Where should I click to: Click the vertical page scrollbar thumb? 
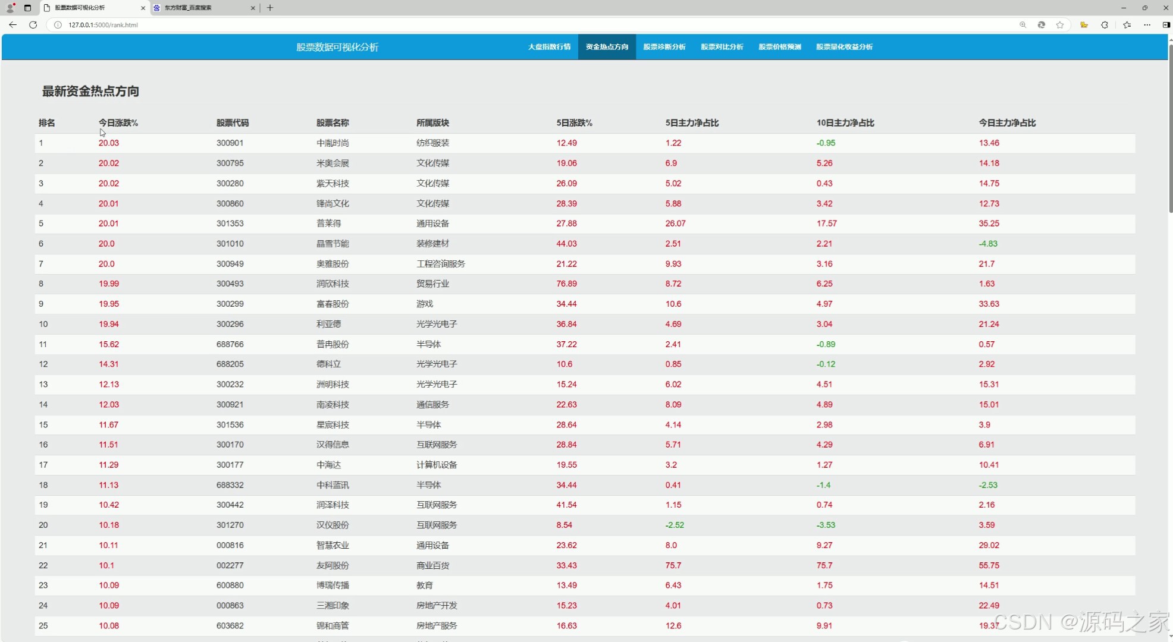[1170, 128]
